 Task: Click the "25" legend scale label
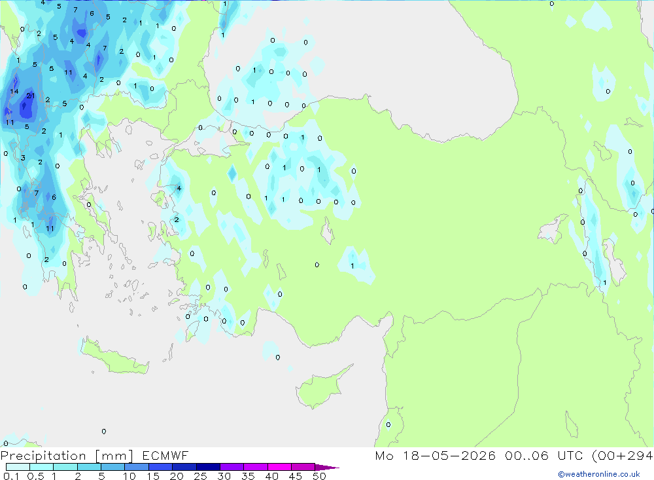tap(200, 476)
